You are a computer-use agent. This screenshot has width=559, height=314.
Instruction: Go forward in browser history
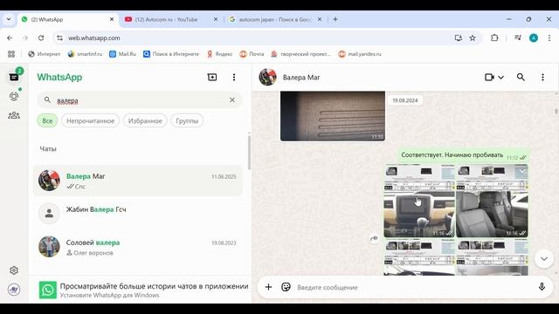click(x=25, y=38)
